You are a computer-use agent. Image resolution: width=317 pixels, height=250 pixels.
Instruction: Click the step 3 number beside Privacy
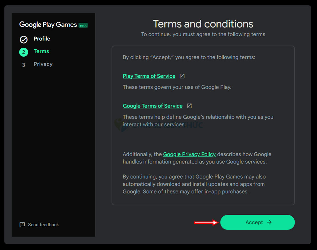point(24,64)
